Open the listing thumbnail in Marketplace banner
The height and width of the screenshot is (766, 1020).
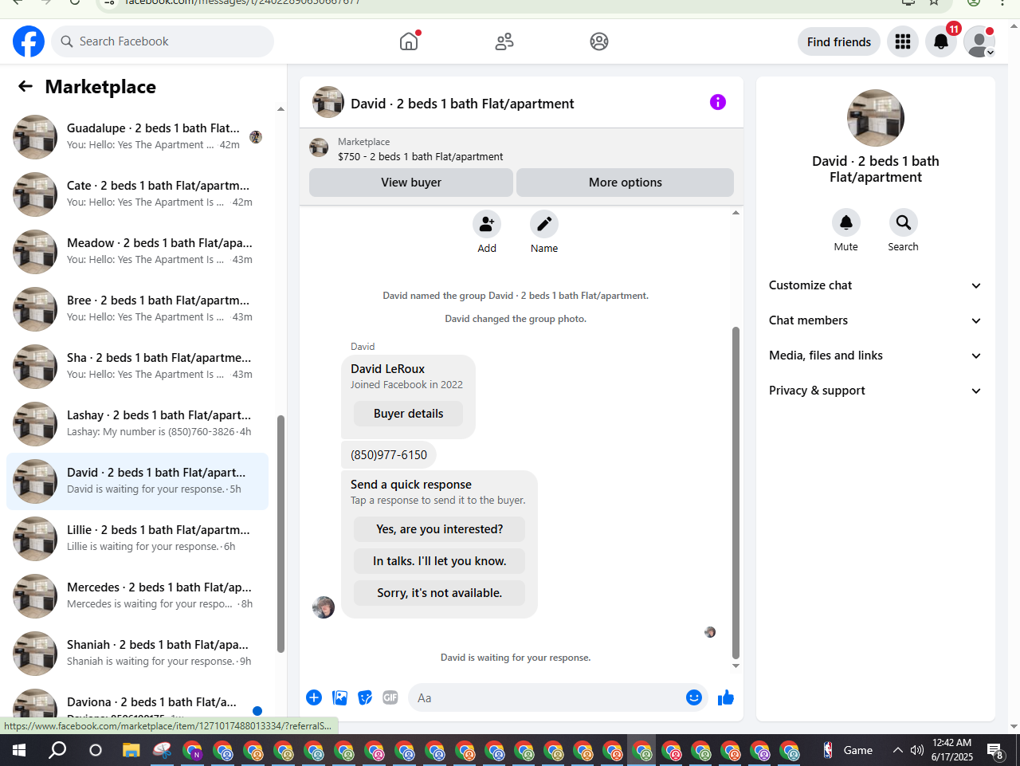click(x=319, y=148)
